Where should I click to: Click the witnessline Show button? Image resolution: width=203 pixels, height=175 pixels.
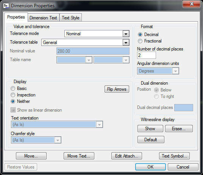coord(150,129)
